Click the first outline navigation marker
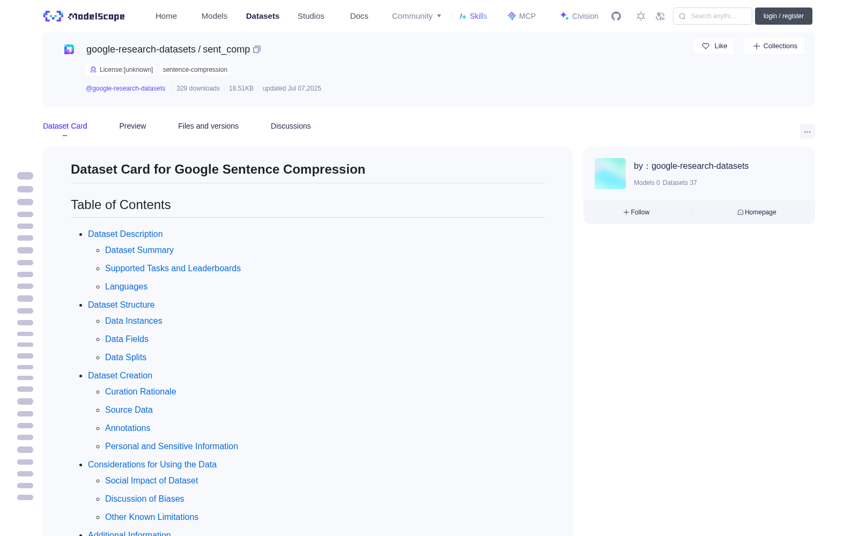Viewport: 858px width, 536px height. click(25, 176)
